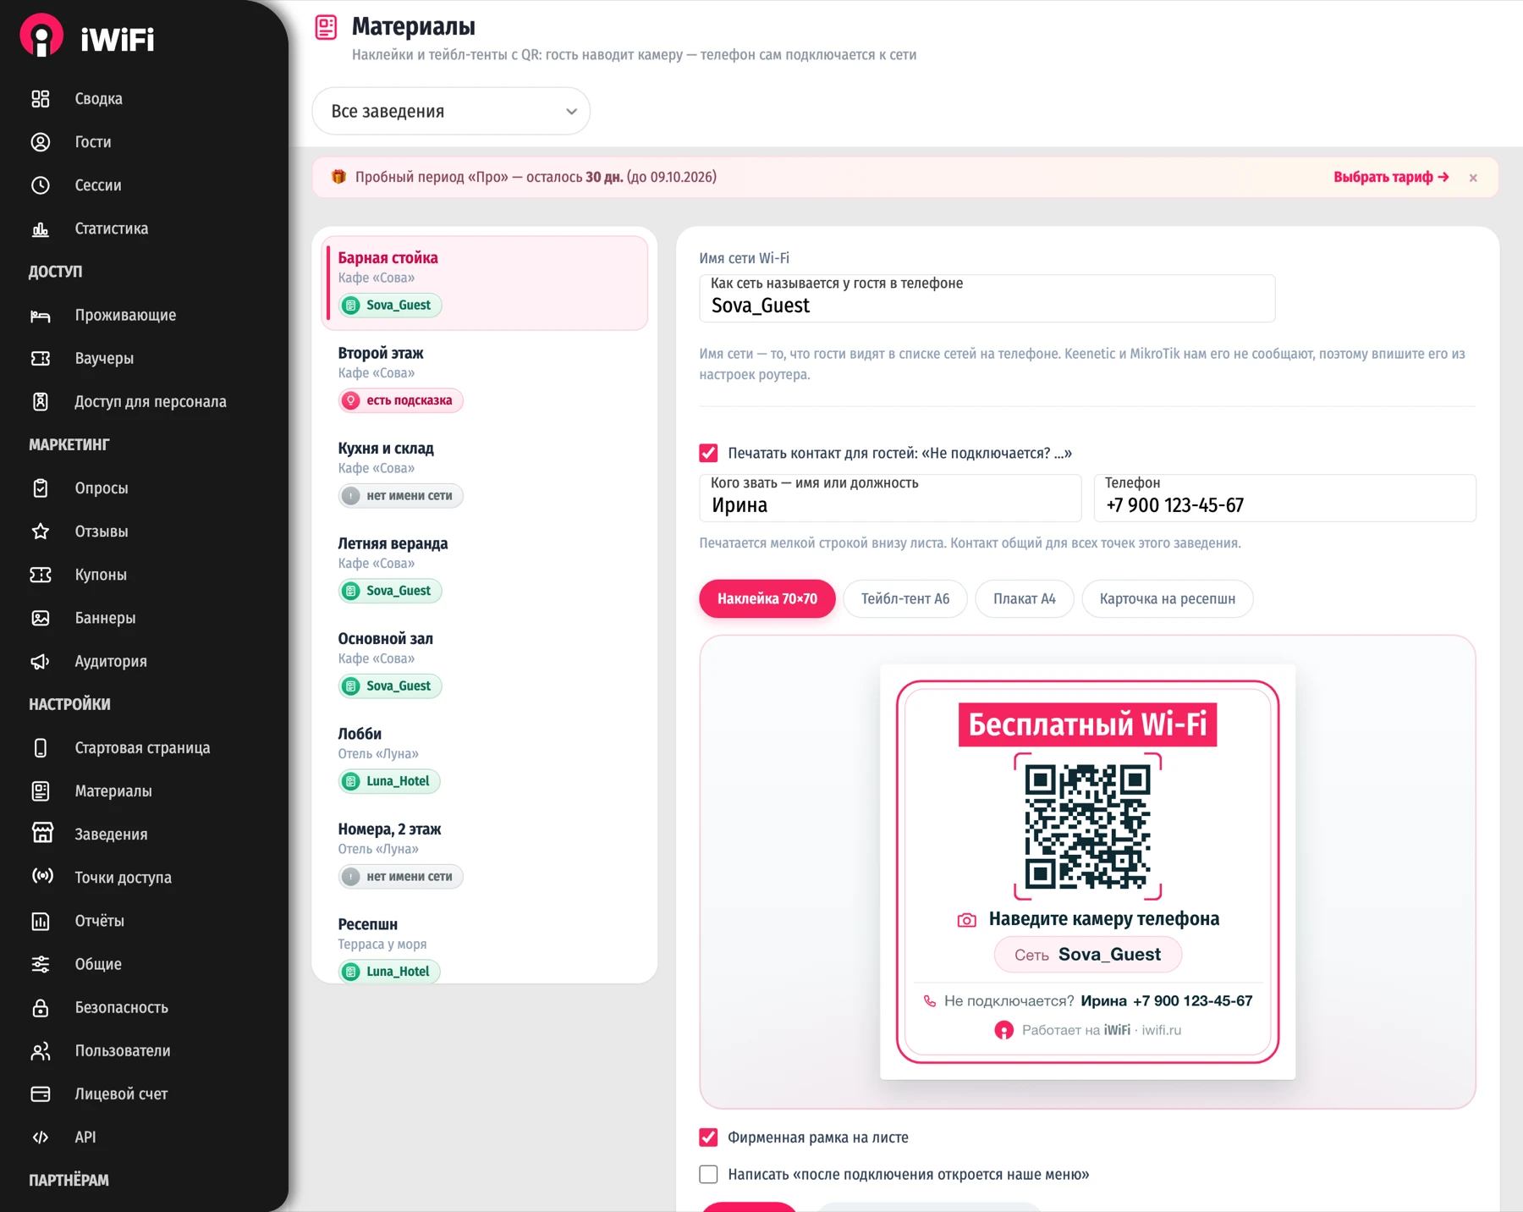This screenshot has width=1523, height=1212.
Task: Open the Опросы clipboard icon
Action: [41, 488]
